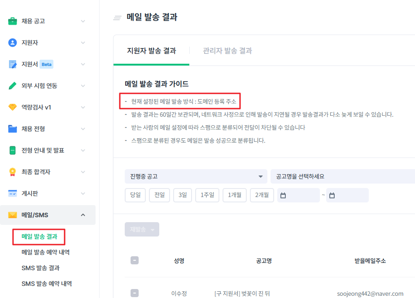Screen dimensions: 415x298
Task: Open the 공고명을 선택하세요 dropdown
Action: [342, 176]
